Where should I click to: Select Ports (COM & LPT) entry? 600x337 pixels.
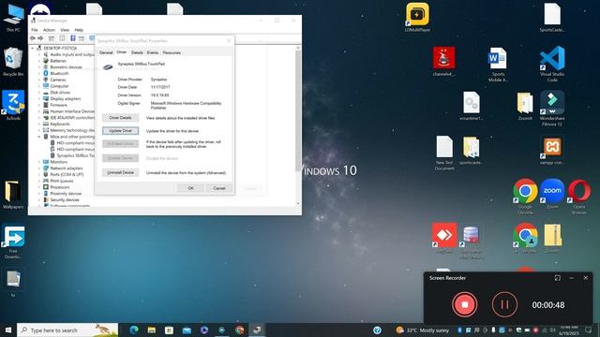(67, 175)
